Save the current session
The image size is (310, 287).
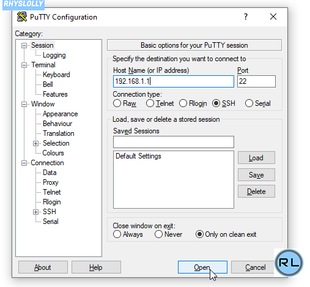point(256,175)
